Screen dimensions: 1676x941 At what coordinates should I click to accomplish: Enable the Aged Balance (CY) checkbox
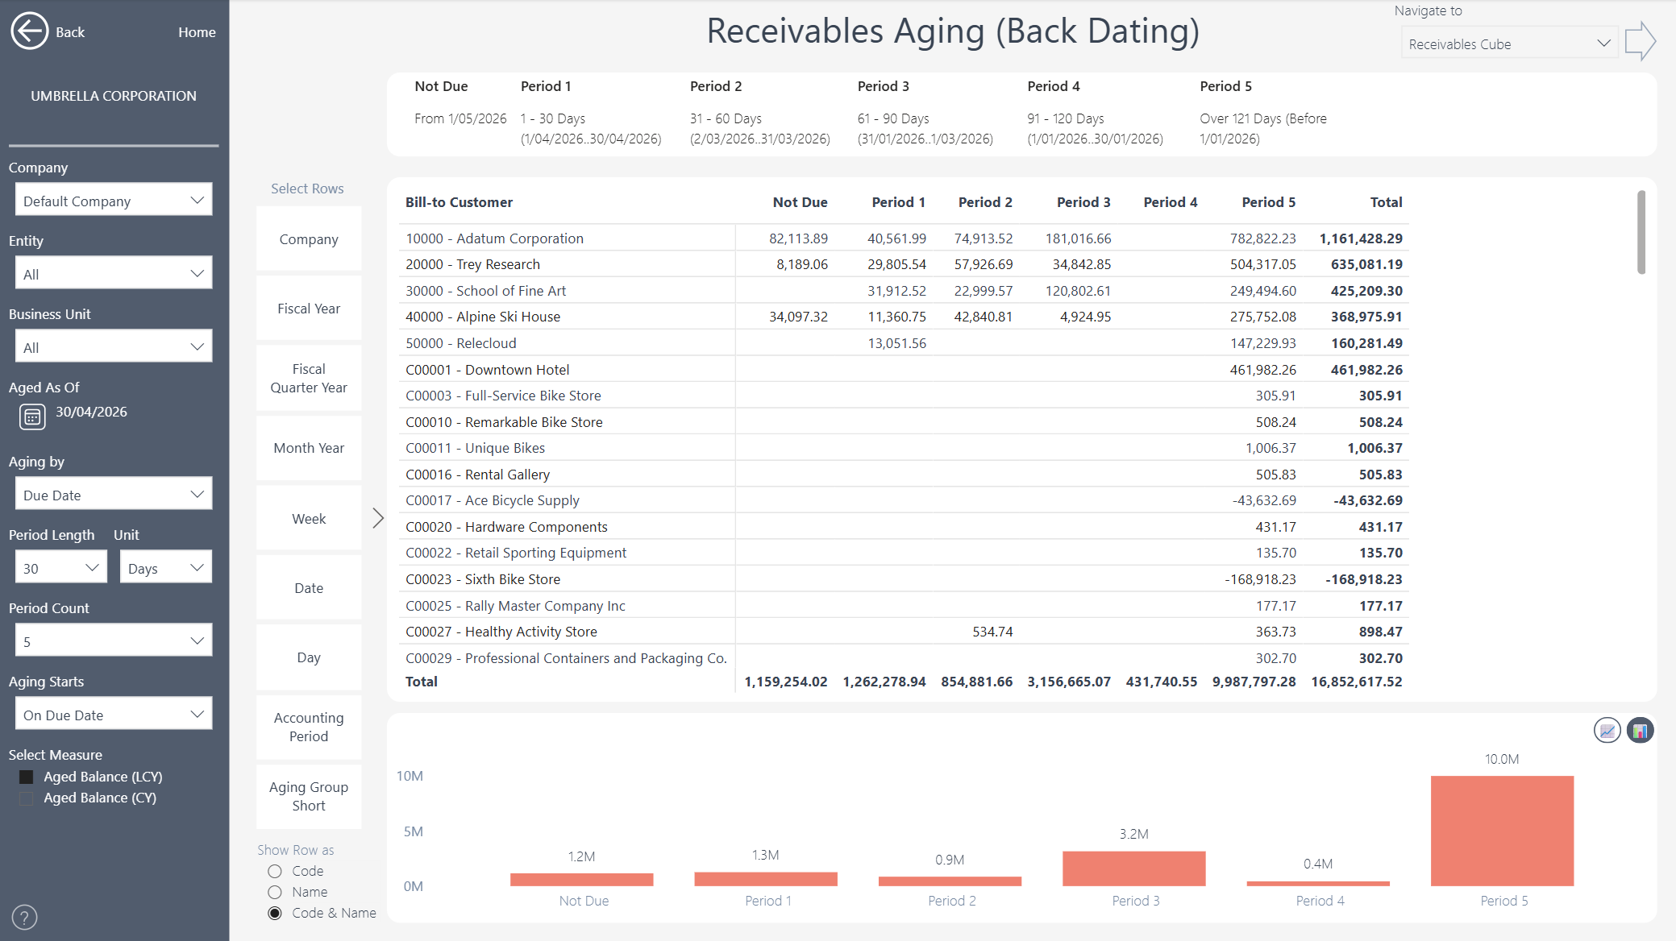(27, 798)
